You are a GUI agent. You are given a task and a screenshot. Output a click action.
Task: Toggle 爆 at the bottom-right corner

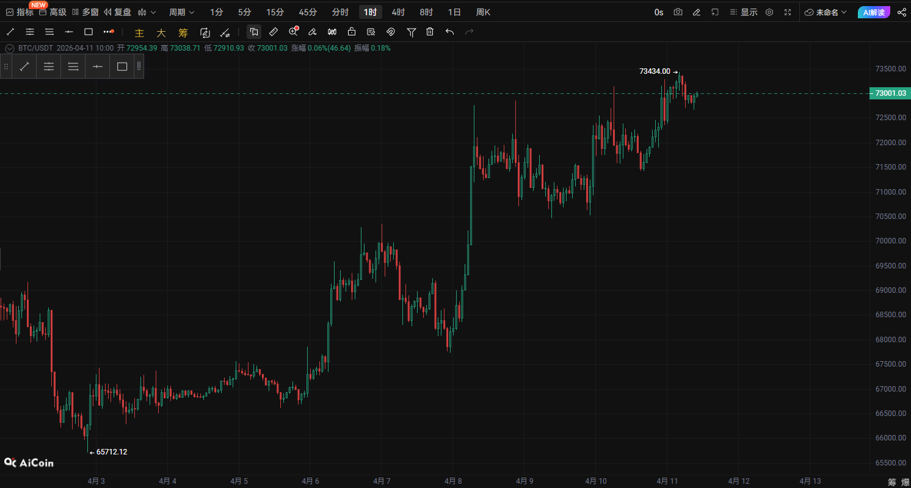tap(904, 482)
